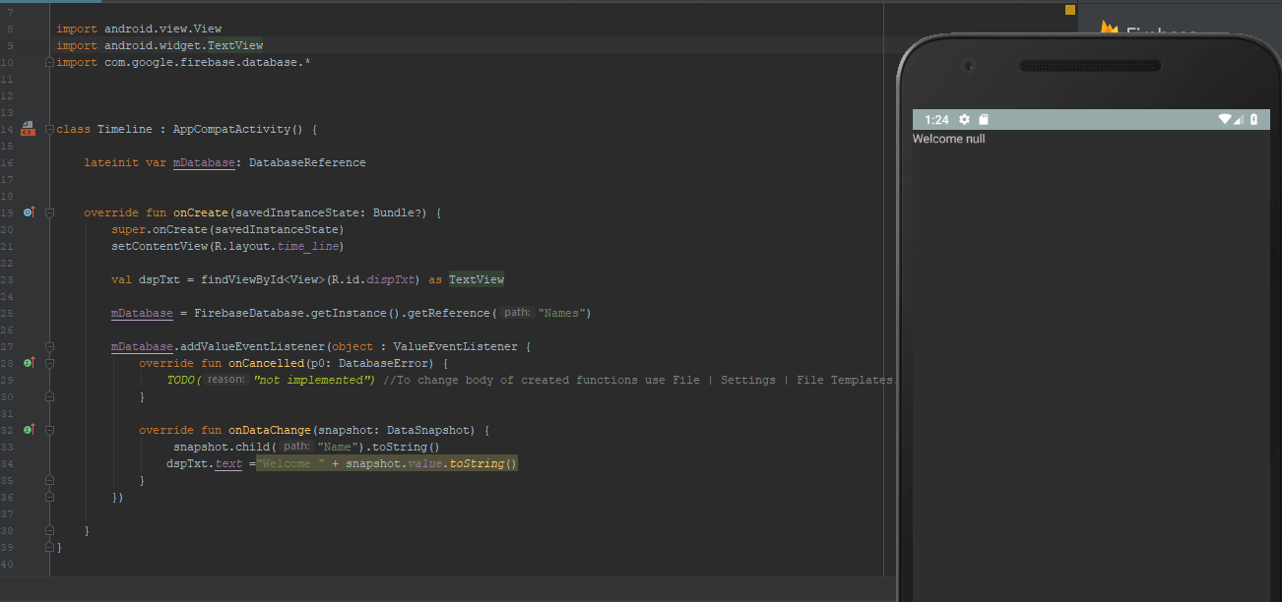Collapse the onCancelled function fold marker
1282x602 pixels.
coord(50,363)
